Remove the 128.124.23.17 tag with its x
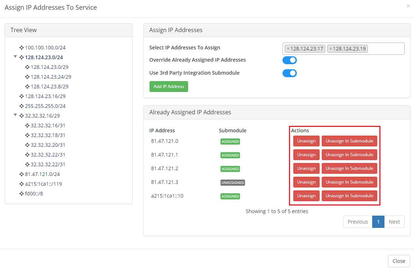The width and height of the screenshot is (414, 269). coord(288,49)
